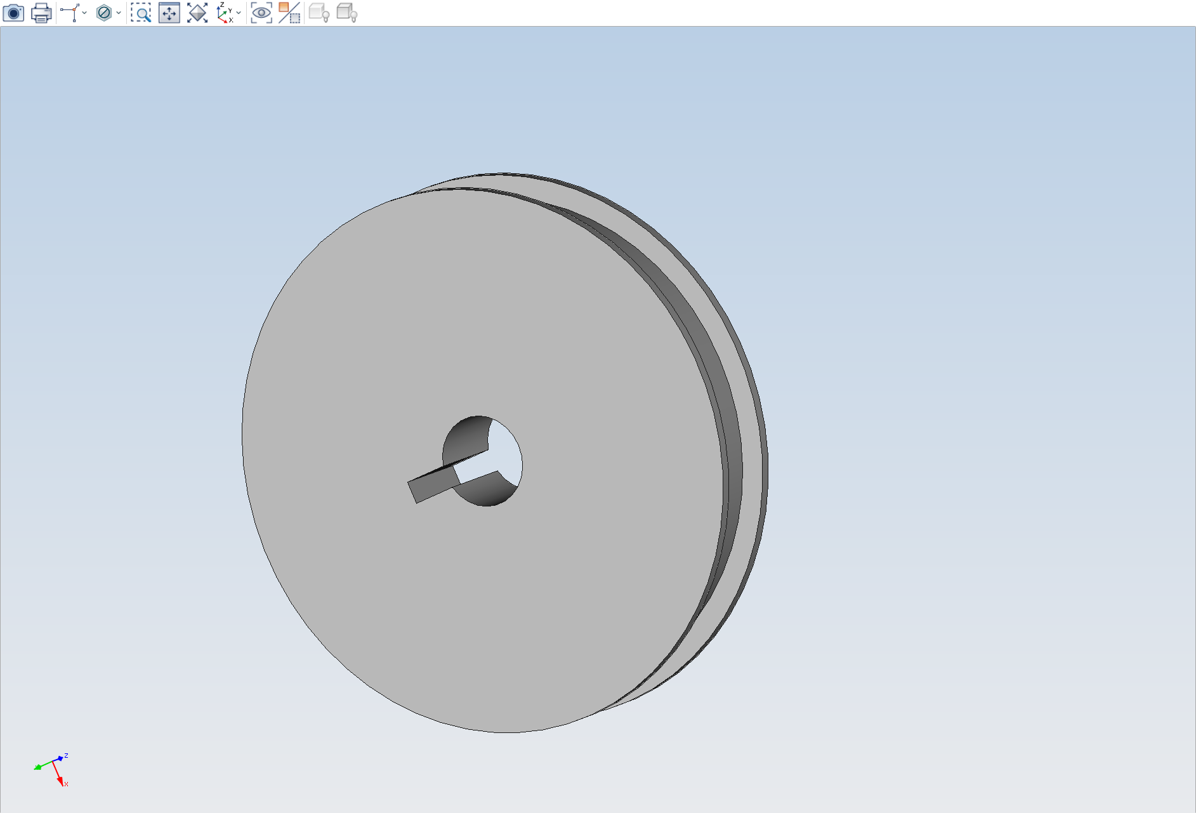Click the first cube with lightbulb icon
The image size is (1196, 813).
(319, 13)
